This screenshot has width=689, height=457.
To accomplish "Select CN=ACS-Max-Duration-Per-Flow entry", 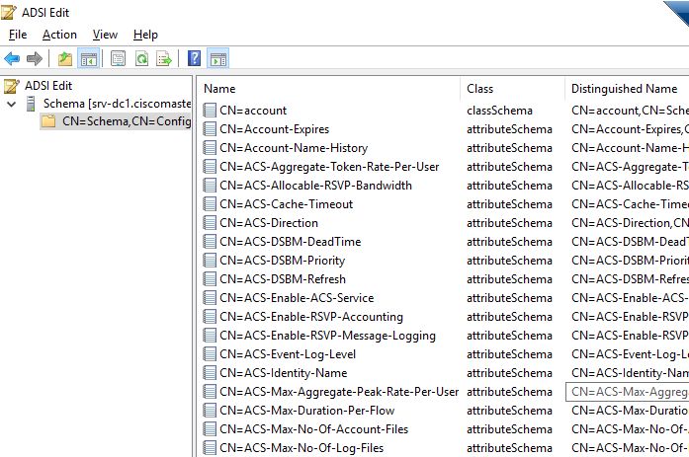I will tap(306, 411).
